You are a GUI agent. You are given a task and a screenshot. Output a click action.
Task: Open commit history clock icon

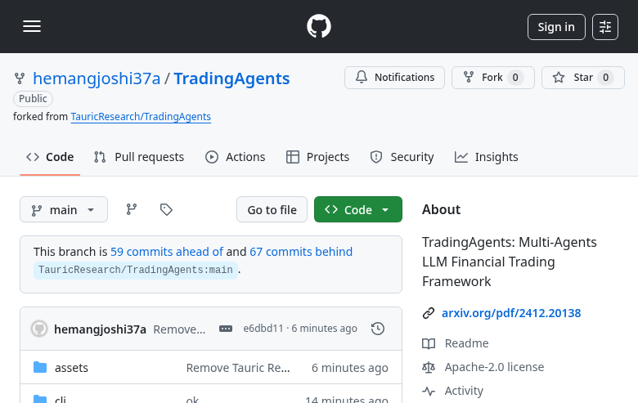tap(378, 329)
